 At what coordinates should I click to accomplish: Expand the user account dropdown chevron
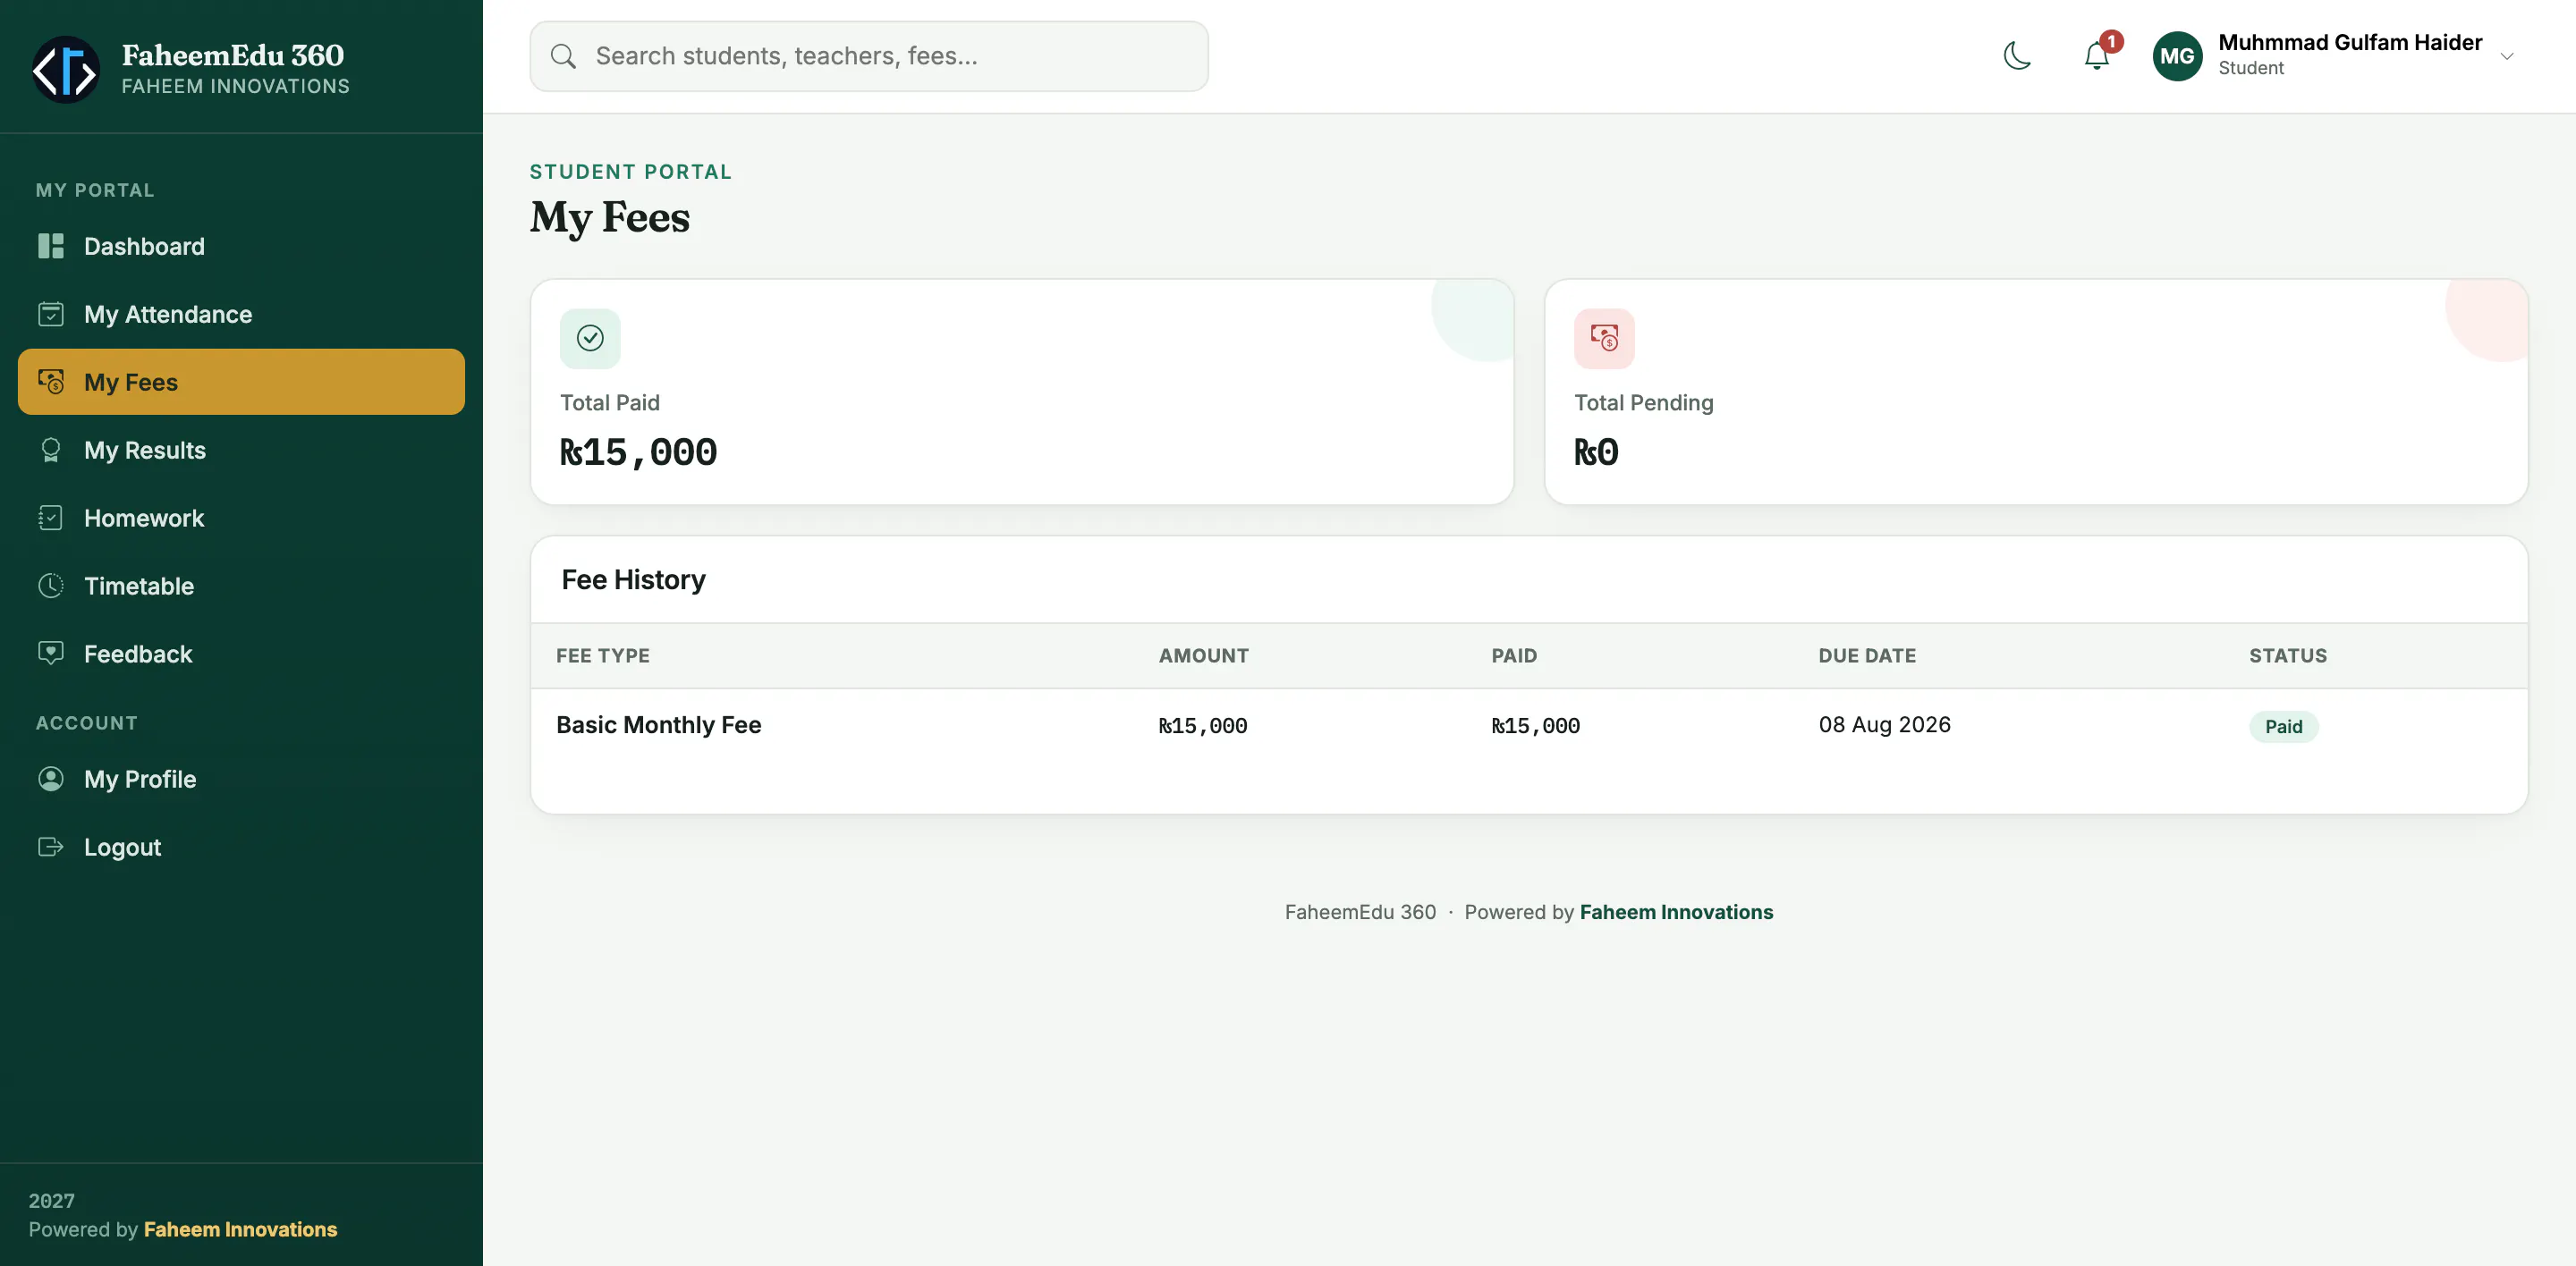[2507, 56]
